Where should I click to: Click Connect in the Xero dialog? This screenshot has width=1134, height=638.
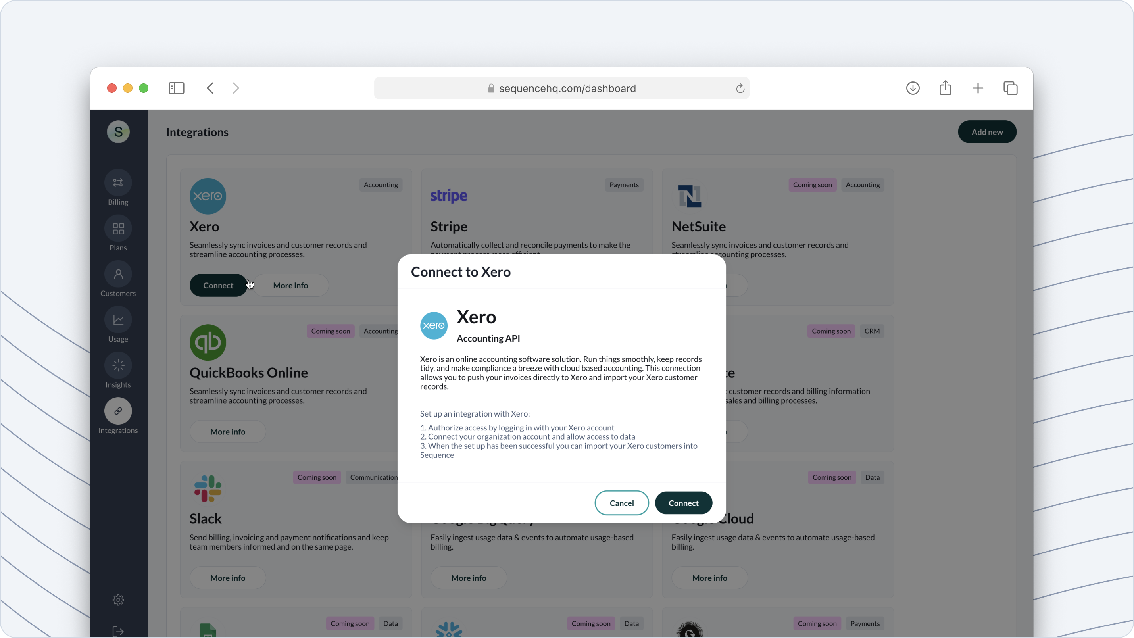point(683,503)
